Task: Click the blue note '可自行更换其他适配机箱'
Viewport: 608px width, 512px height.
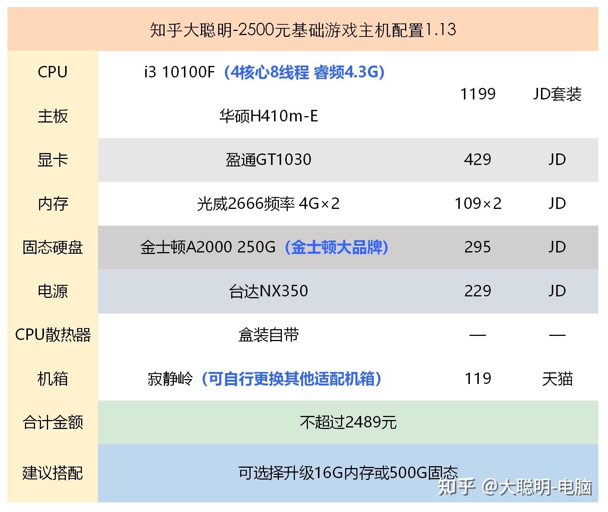Action: (x=292, y=379)
